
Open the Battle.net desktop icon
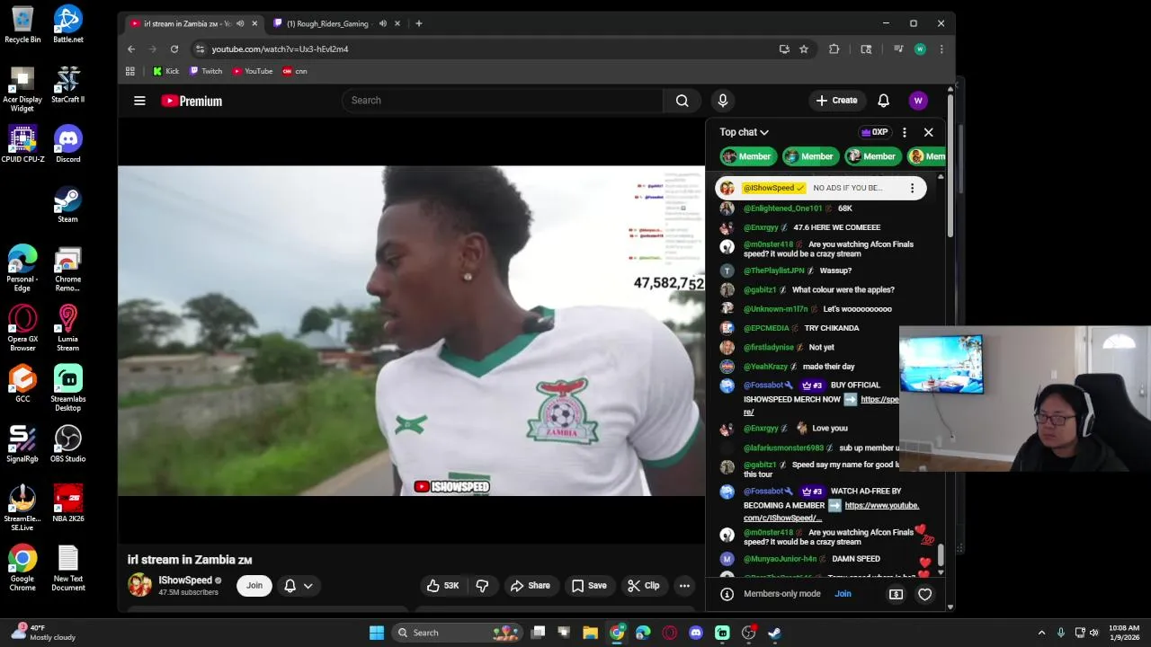point(67,24)
